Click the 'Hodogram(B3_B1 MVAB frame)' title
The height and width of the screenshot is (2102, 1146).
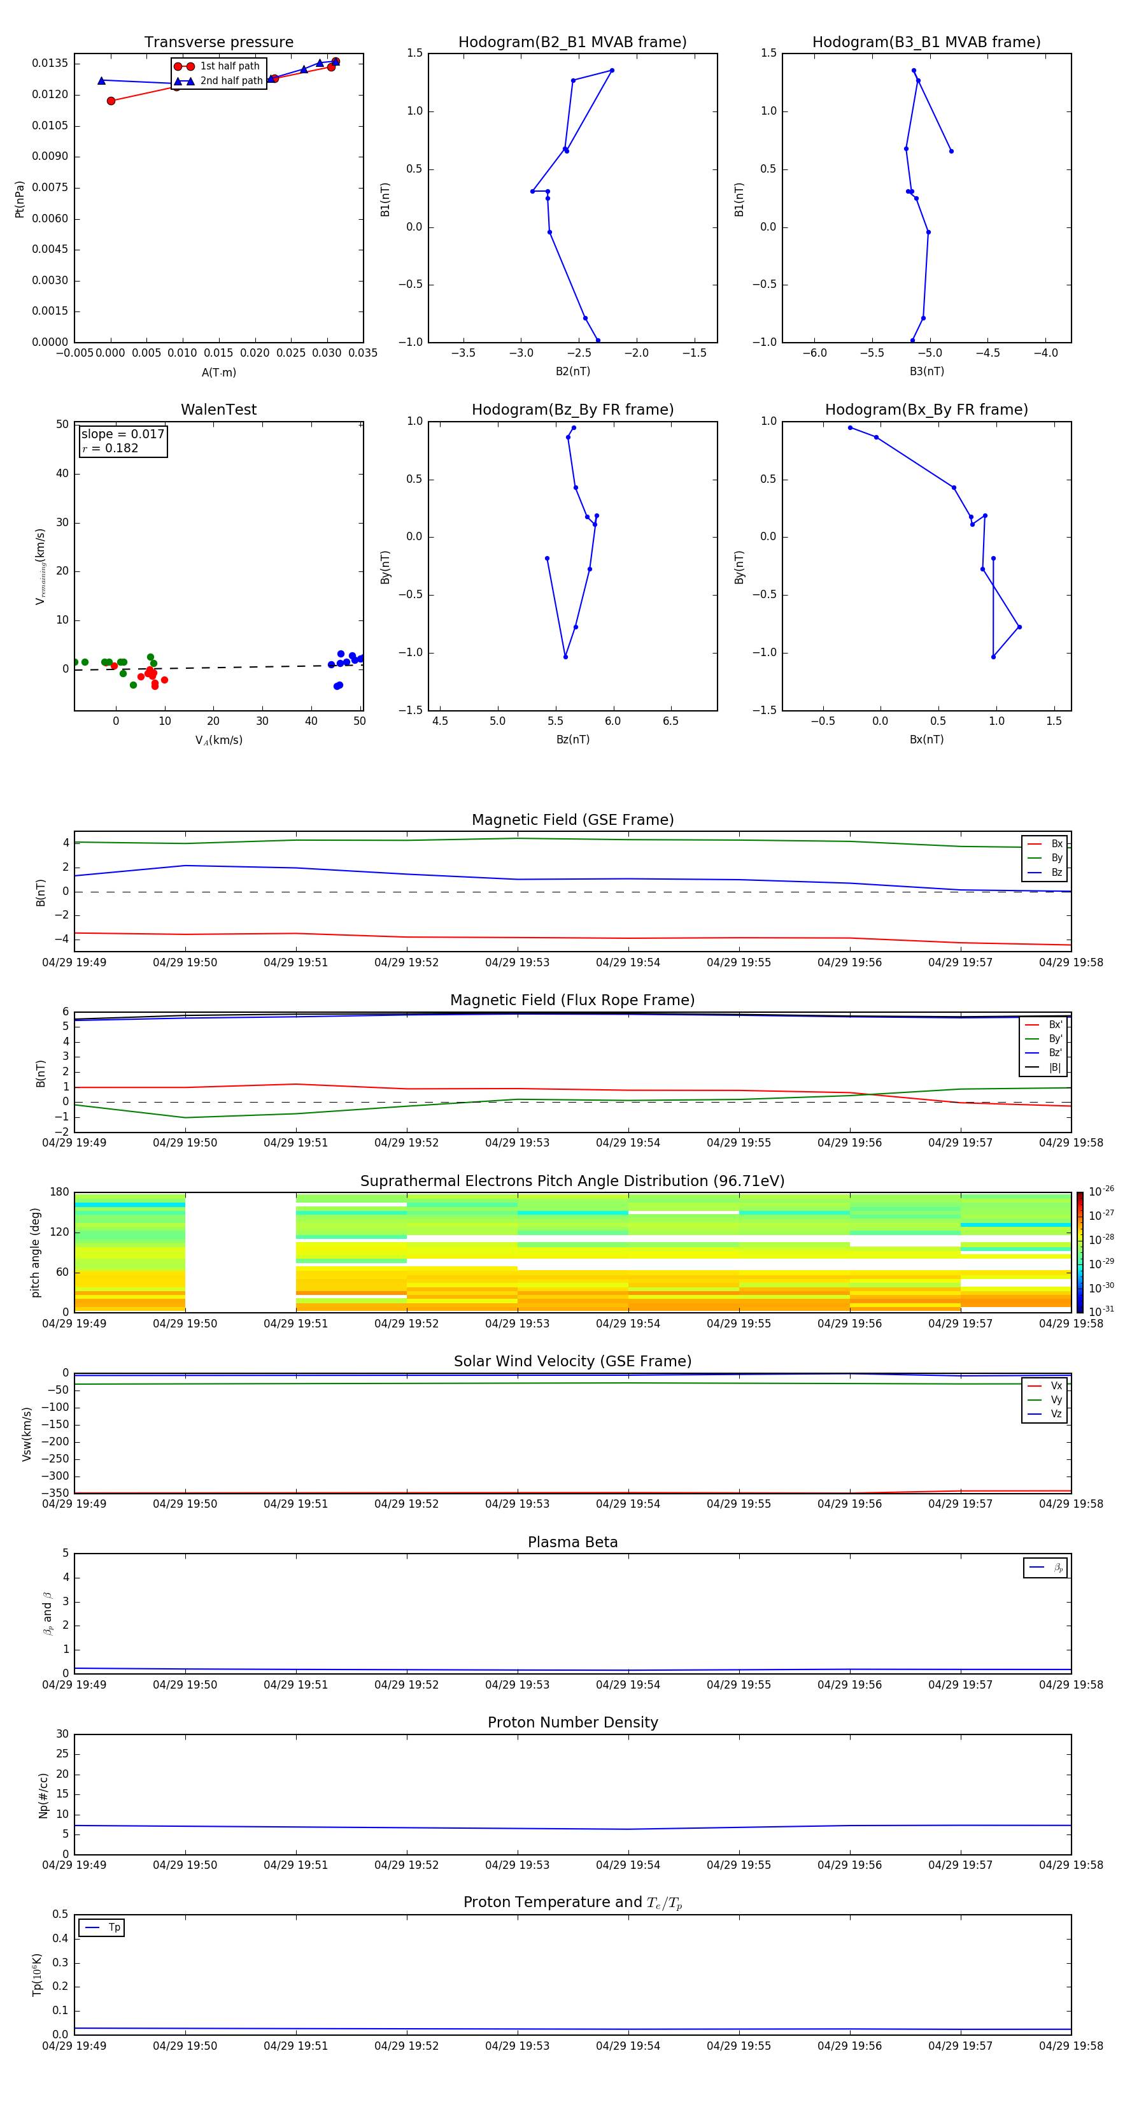click(x=926, y=43)
